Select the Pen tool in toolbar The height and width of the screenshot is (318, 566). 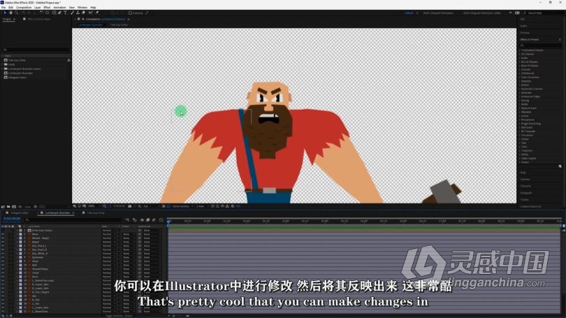coord(60,13)
